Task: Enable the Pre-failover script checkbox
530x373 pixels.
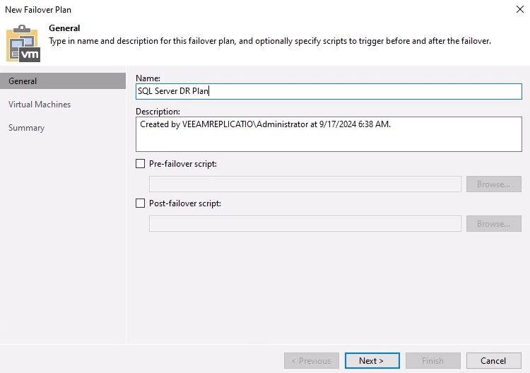Action: click(x=140, y=164)
